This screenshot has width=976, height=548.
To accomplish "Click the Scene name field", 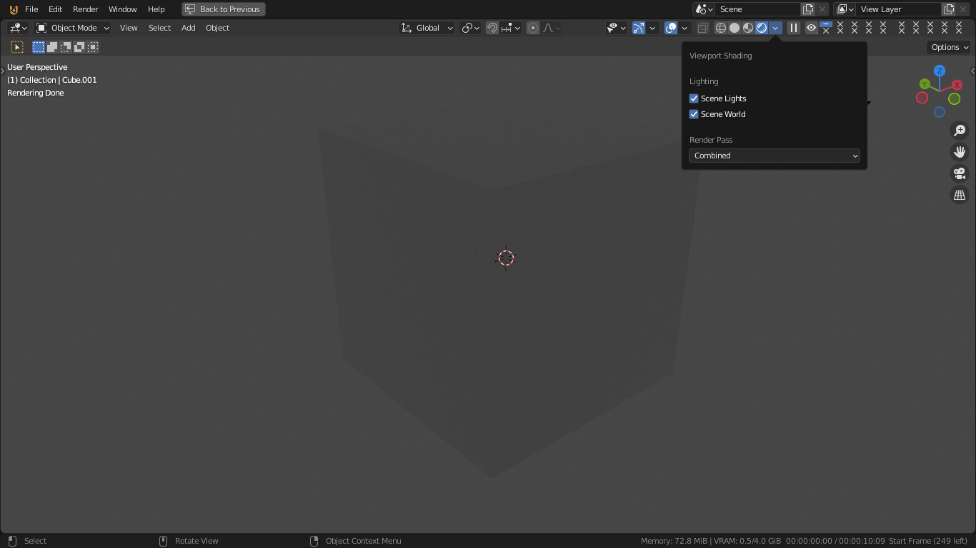I will click(758, 9).
